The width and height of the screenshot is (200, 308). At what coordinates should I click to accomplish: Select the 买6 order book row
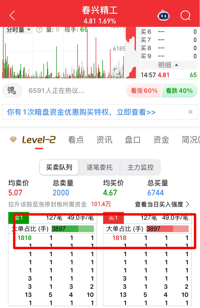(169, 32)
